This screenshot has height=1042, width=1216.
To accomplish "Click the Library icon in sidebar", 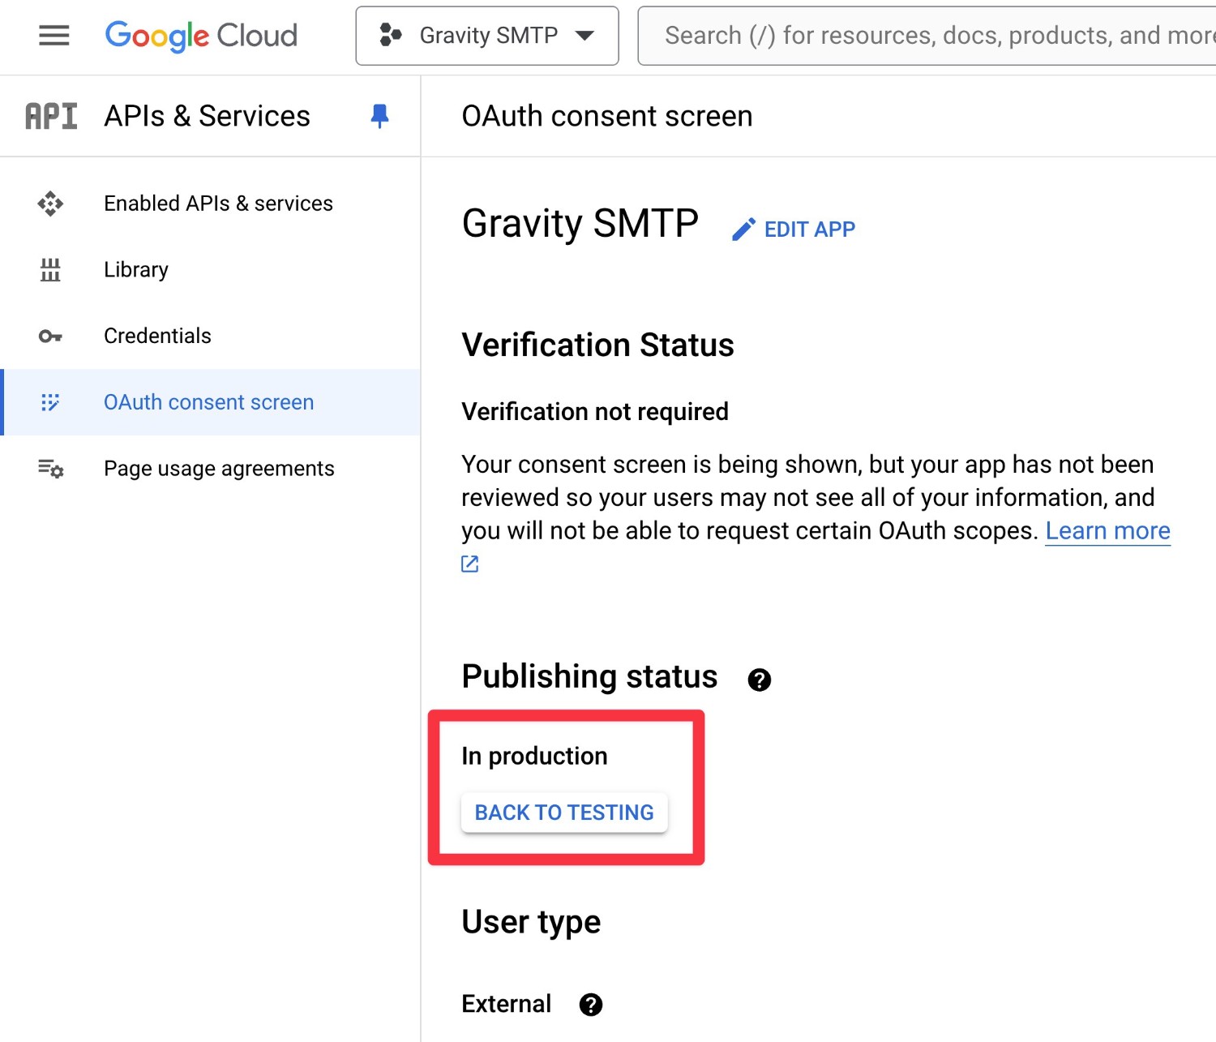I will (50, 270).
